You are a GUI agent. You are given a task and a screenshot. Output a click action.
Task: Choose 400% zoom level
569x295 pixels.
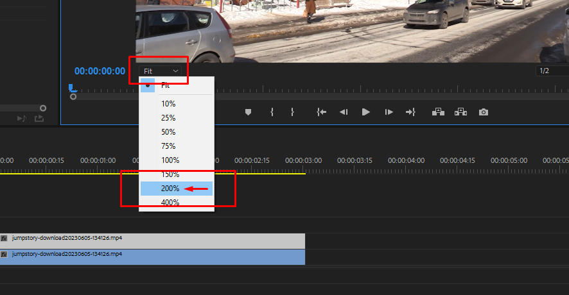tap(177, 203)
